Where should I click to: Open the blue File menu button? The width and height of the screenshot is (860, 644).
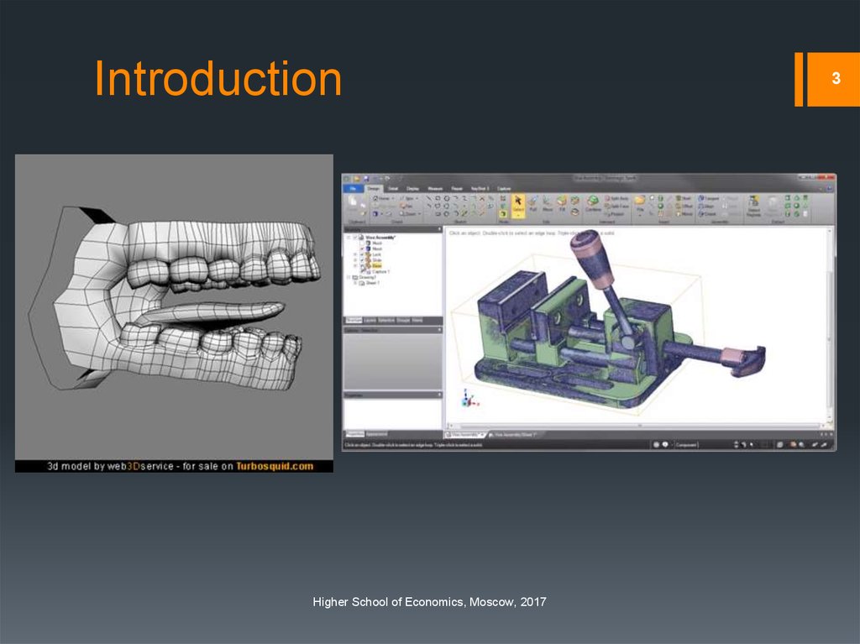(354, 188)
